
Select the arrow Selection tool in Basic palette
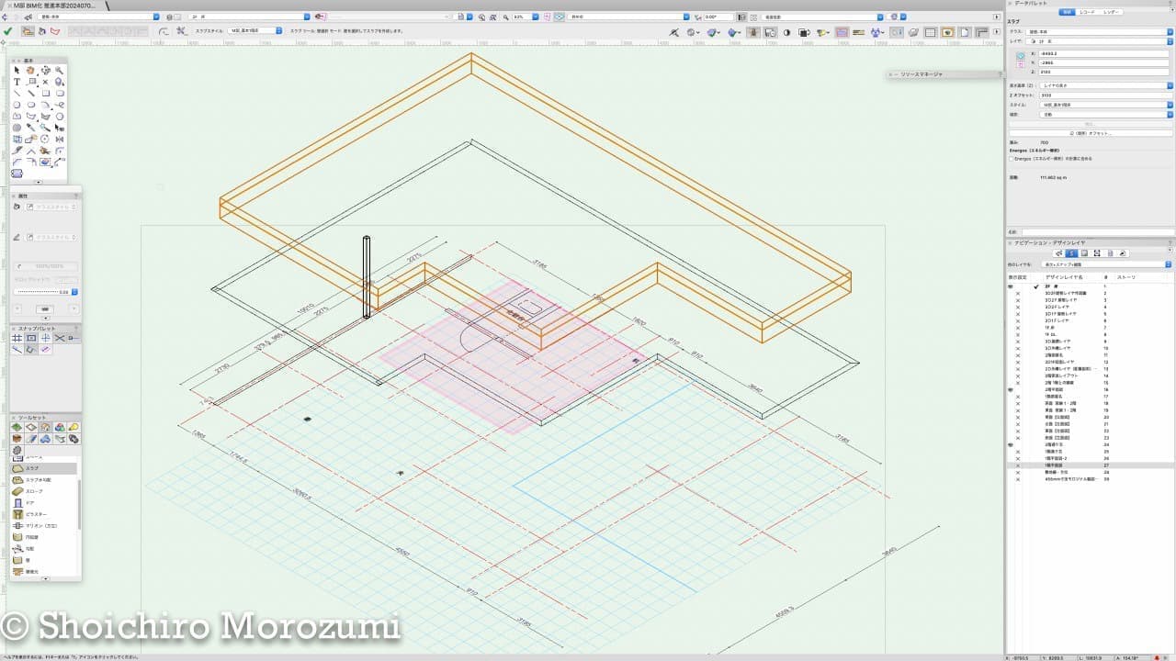pos(17,71)
